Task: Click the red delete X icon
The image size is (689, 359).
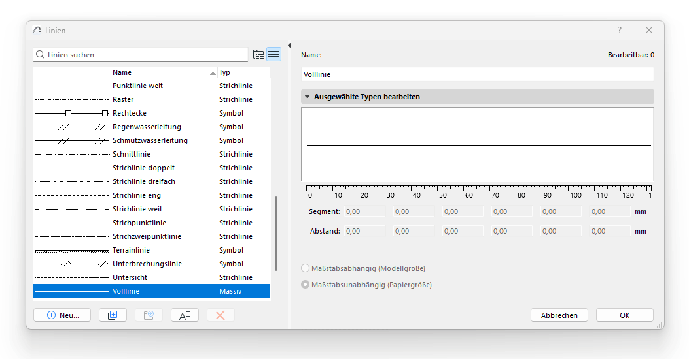Action: point(221,315)
